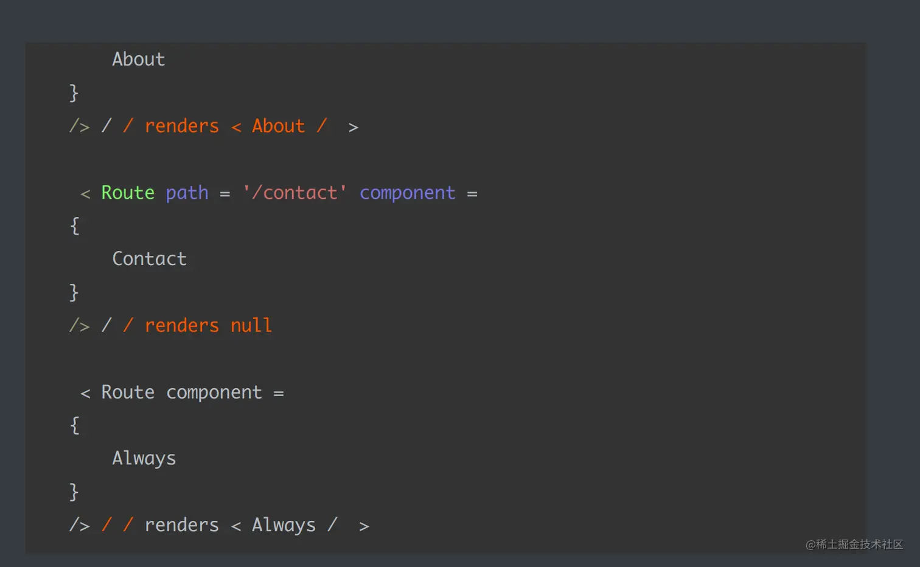Click the white Route tag name
Screen dimensions: 920x567
pos(128,393)
